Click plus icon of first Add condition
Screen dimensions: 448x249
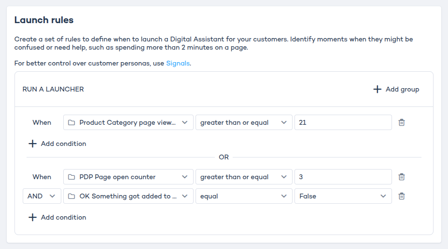[x=32, y=144]
